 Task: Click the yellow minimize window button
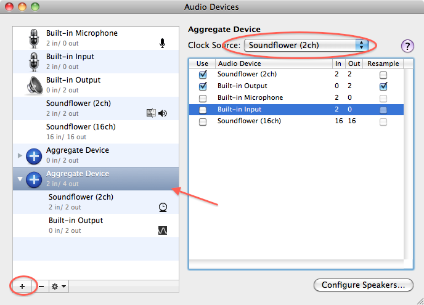tap(22, 7)
